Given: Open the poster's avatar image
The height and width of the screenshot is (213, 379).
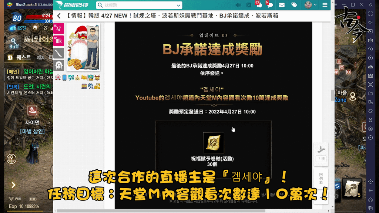Looking at the screenshot, I should [83, 47].
